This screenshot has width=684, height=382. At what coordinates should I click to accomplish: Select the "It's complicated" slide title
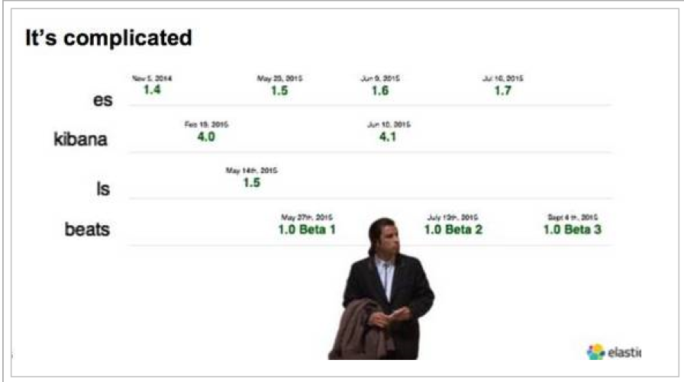(x=108, y=37)
